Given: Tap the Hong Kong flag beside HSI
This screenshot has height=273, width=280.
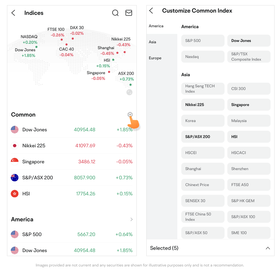Looking at the screenshot, I should point(15,194).
